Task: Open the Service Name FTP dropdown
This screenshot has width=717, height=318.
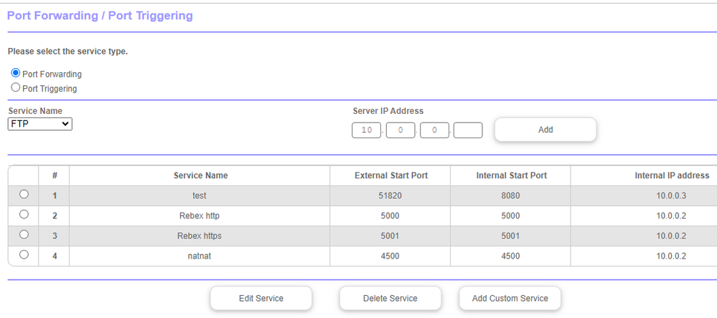Action: tap(40, 124)
